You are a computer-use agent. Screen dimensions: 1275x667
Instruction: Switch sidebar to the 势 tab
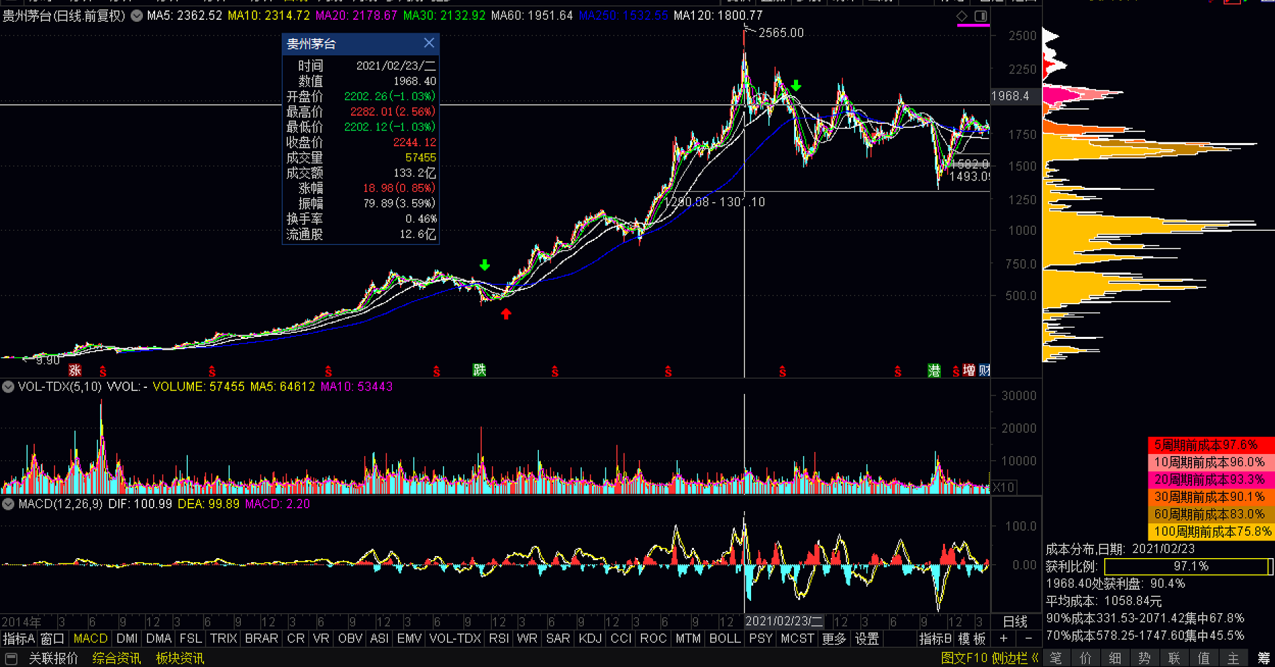pos(1145,658)
